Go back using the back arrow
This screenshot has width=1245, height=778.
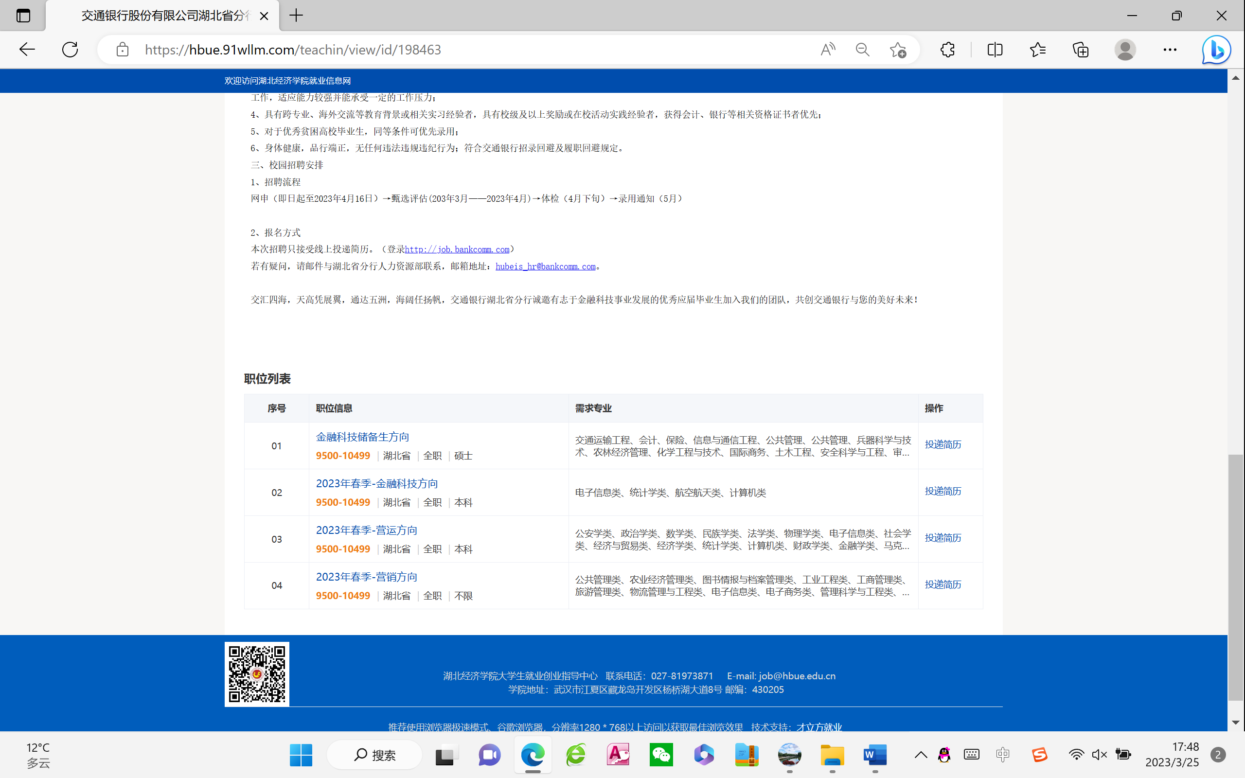click(27, 50)
